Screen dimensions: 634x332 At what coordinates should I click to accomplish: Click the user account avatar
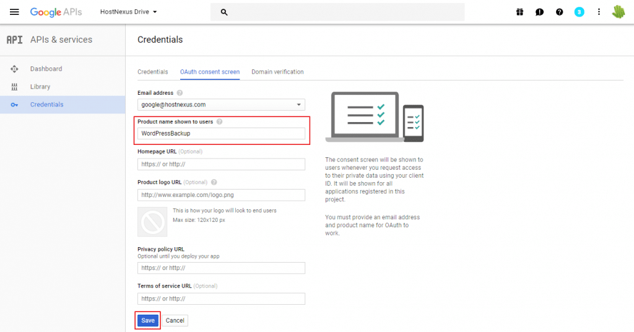[619, 12]
